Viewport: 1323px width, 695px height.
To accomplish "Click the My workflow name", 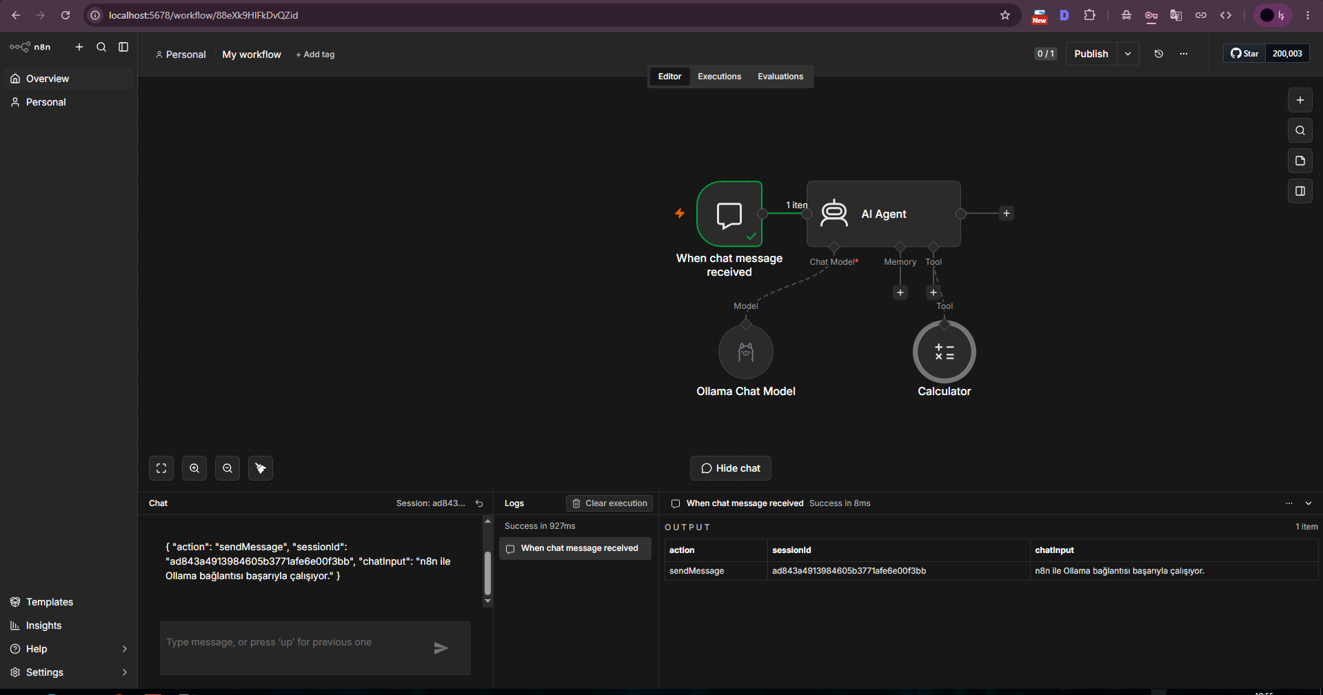I will (252, 54).
